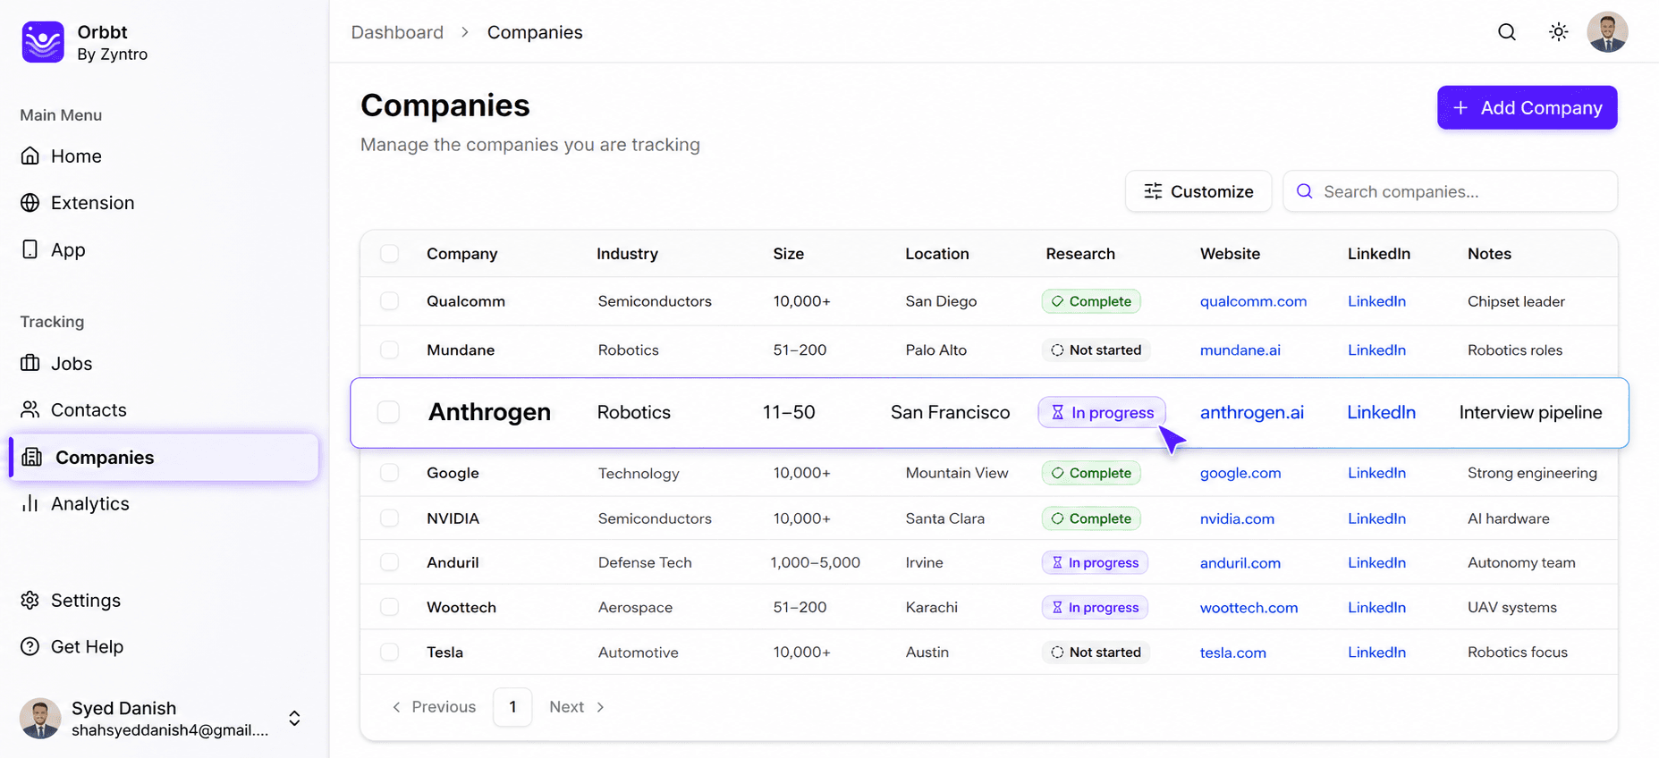Click the magnifier icon in company search

pyautogui.click(x=1305, y=191)
